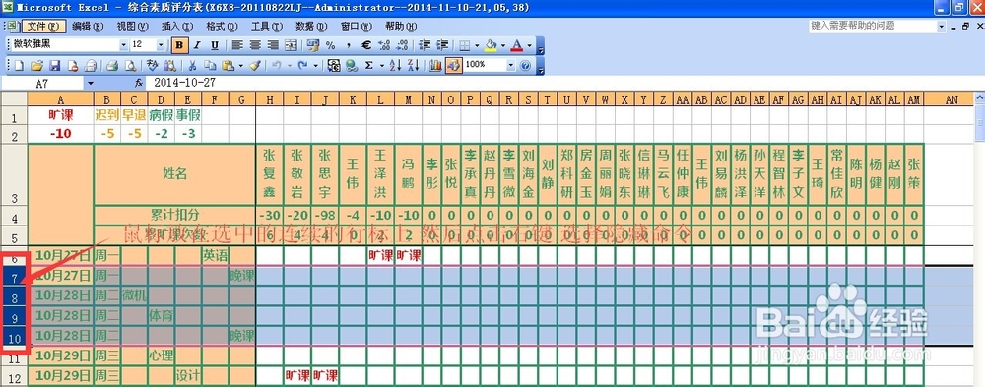Increase indent
Viewport: 985px width, 387px height.
(x=443, y=45)
